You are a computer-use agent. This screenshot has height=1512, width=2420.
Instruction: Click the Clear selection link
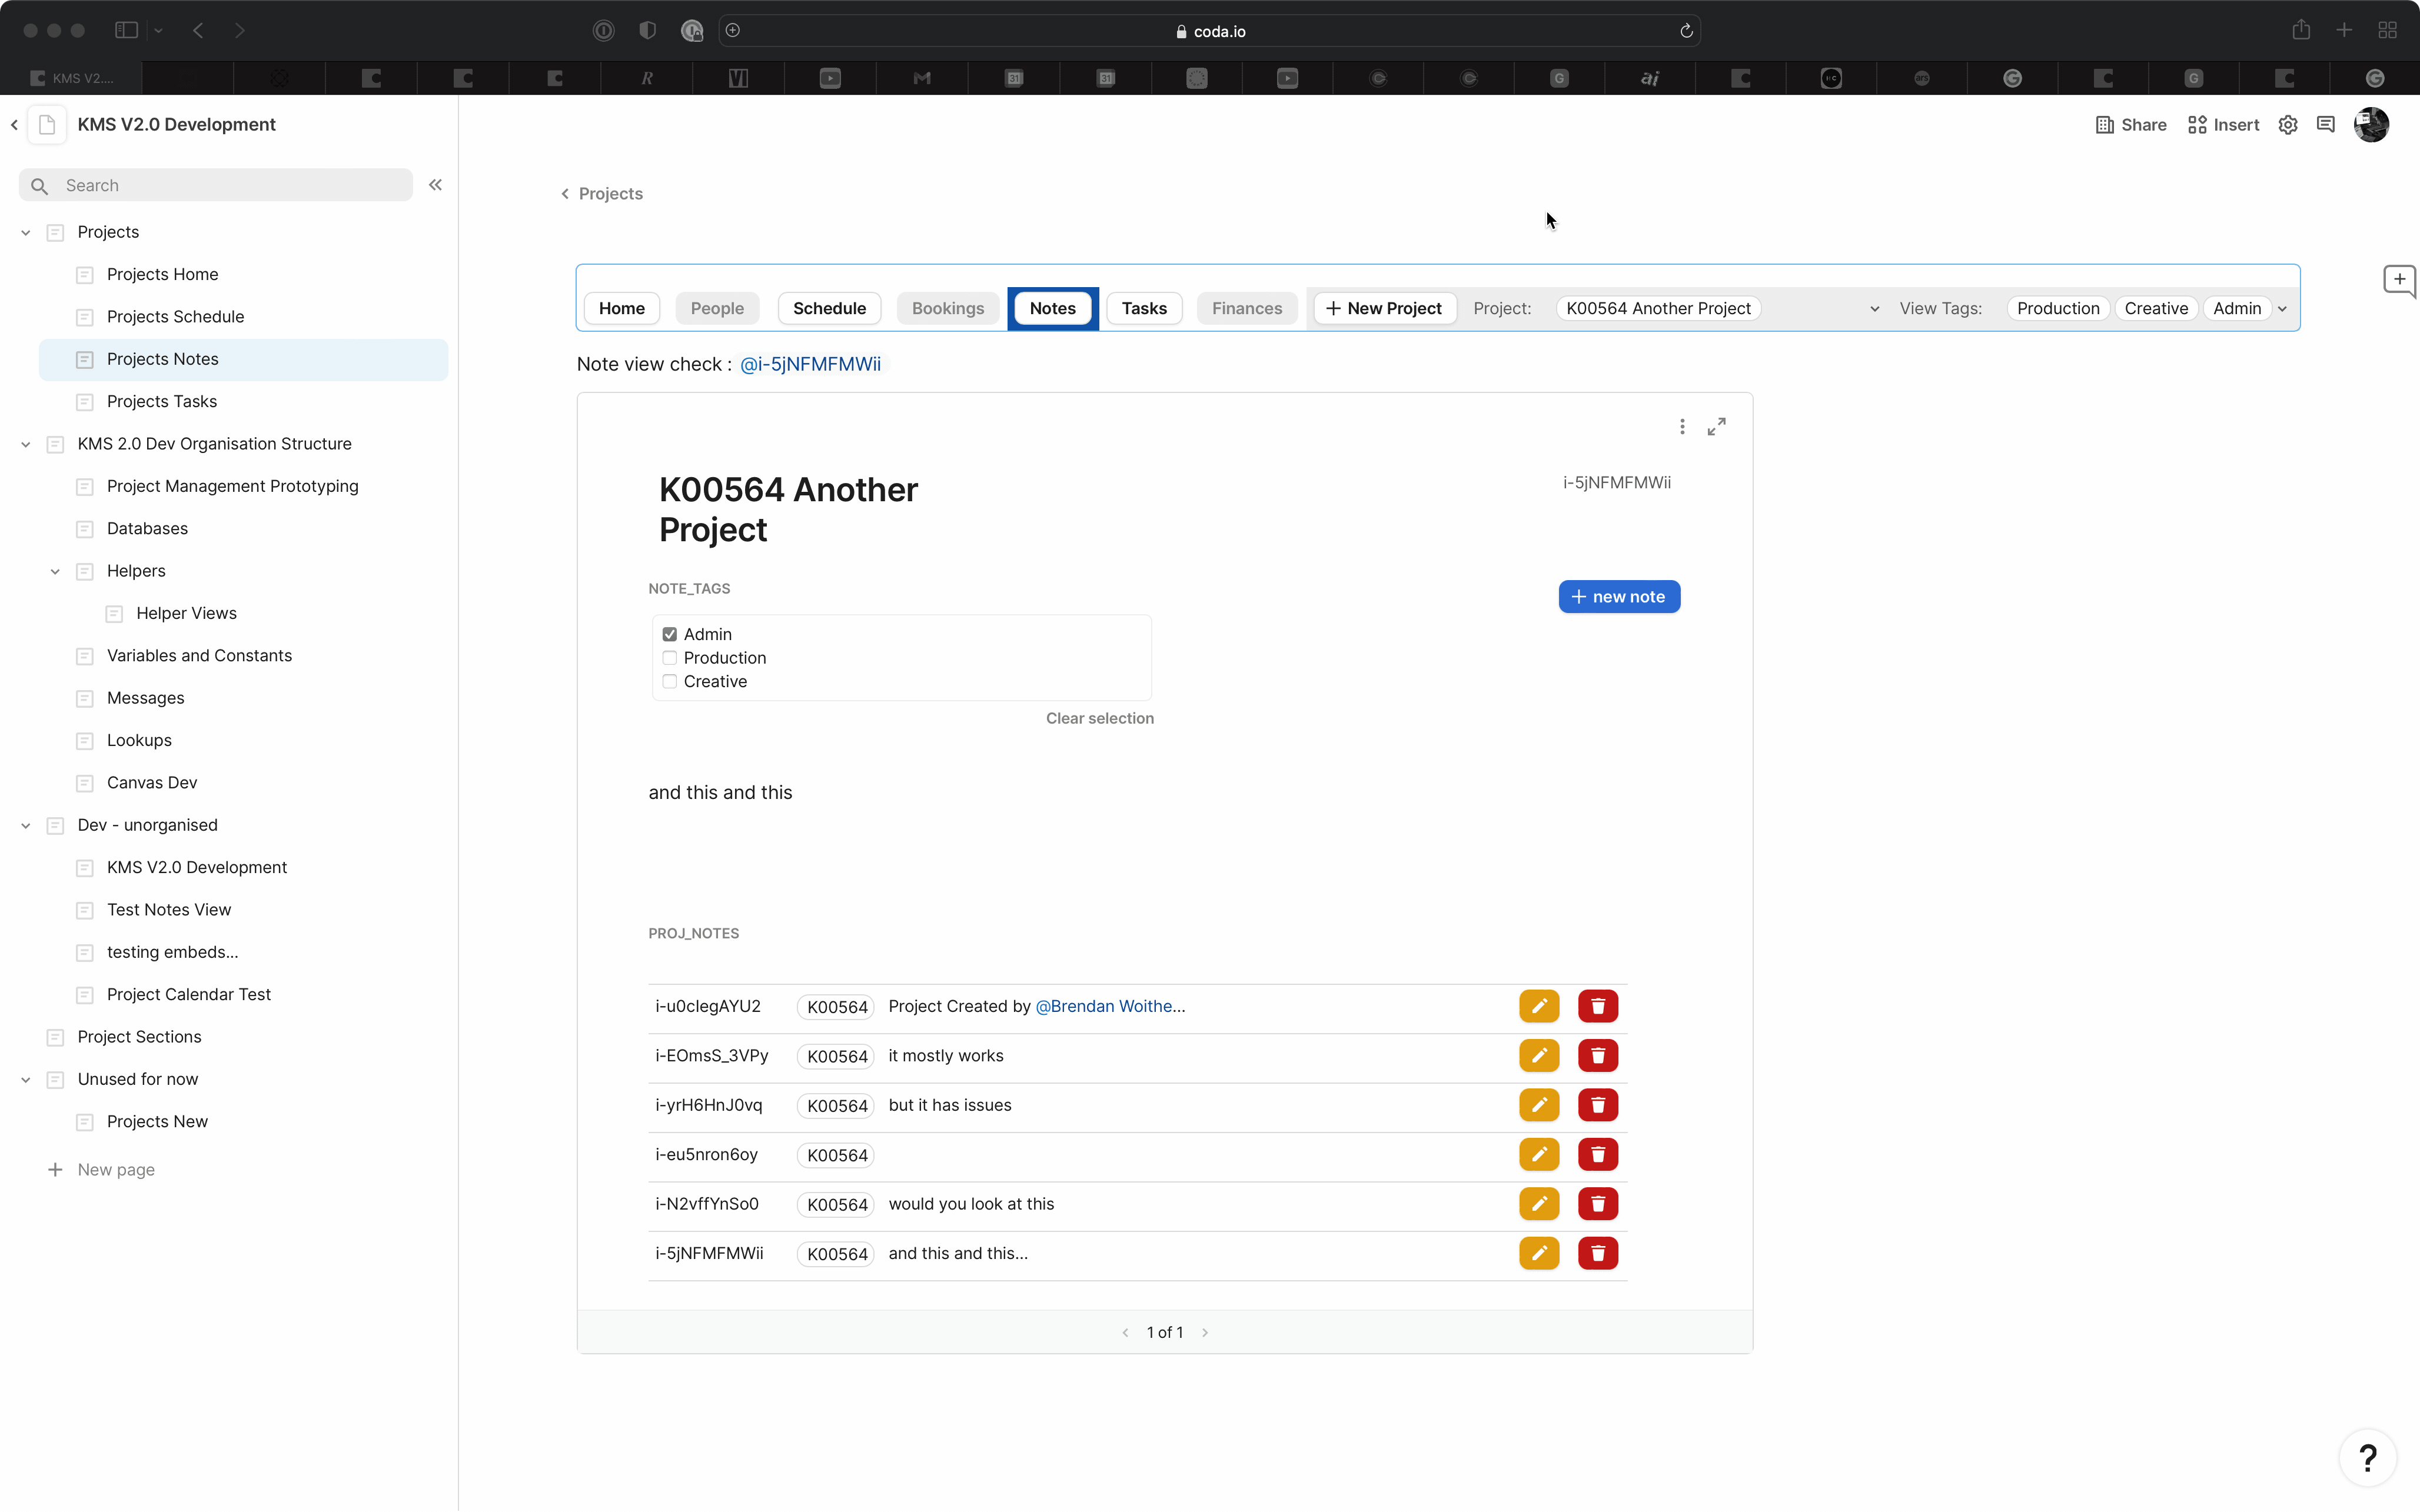[1099, 719]
